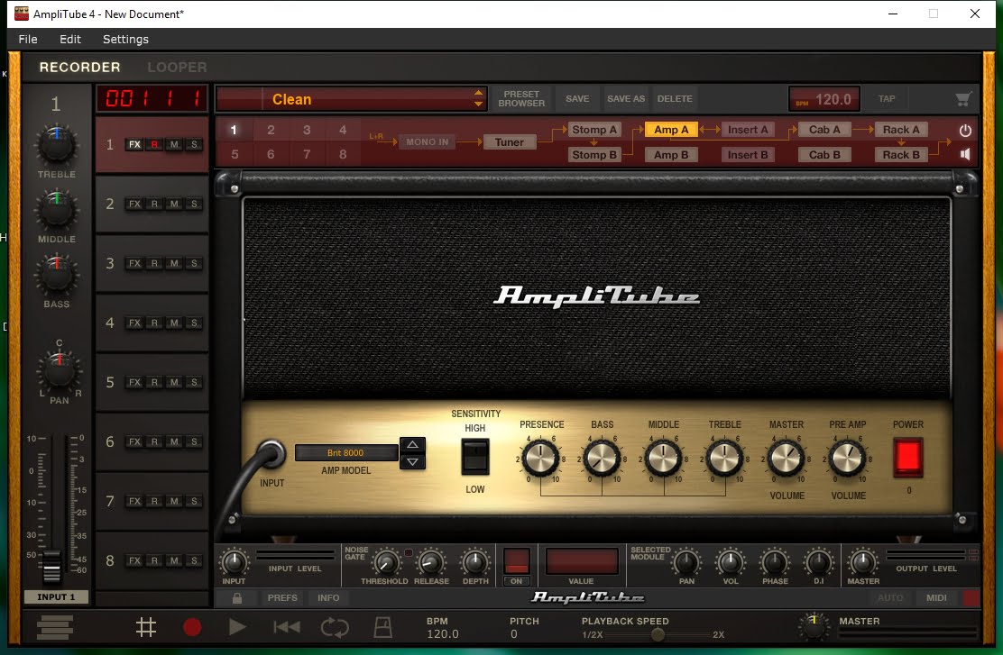Select next amp model with up arrow
This screenshot has width=1003, height=655.
point(412,445)
